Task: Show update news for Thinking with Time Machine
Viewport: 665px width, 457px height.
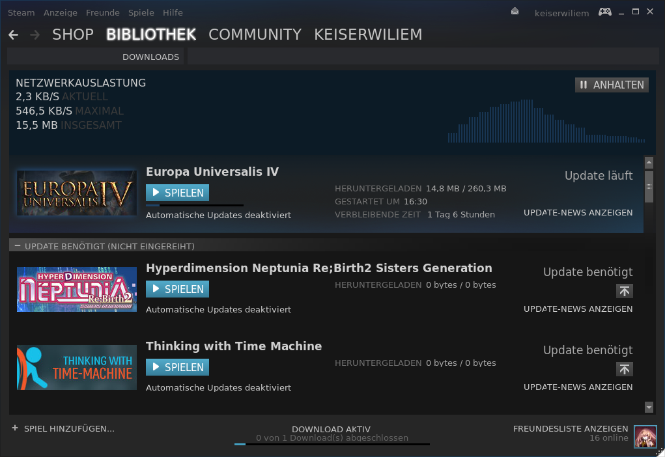Action: (x=578, y=387)
